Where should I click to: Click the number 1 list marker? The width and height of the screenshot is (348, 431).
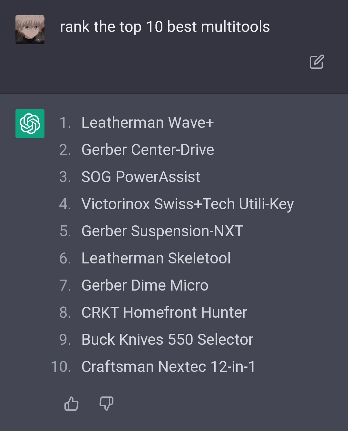coord(65,123)
